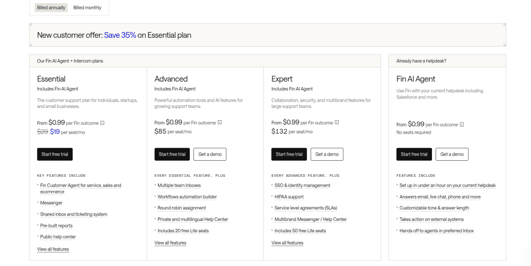Click Includes 50 free Lite seats

300,231
